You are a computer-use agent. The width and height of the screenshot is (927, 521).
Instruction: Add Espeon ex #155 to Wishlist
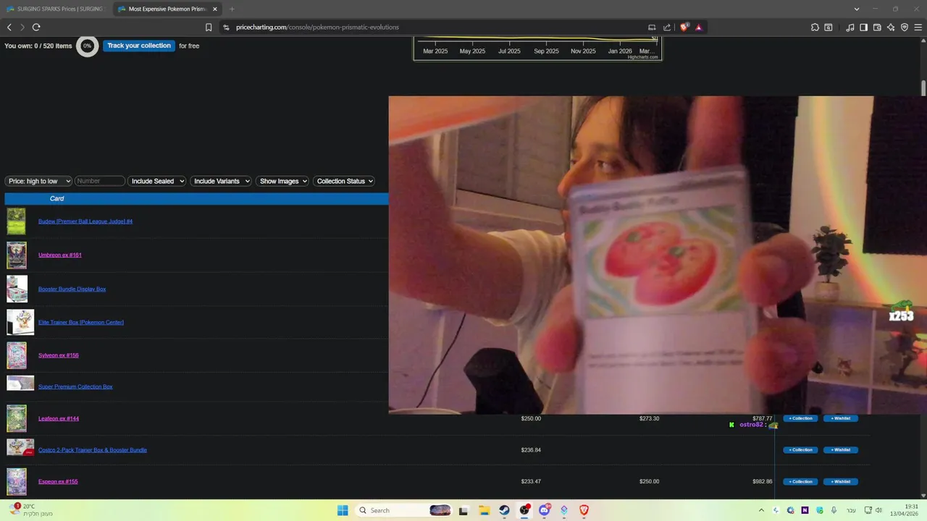(x=841, y=482)
